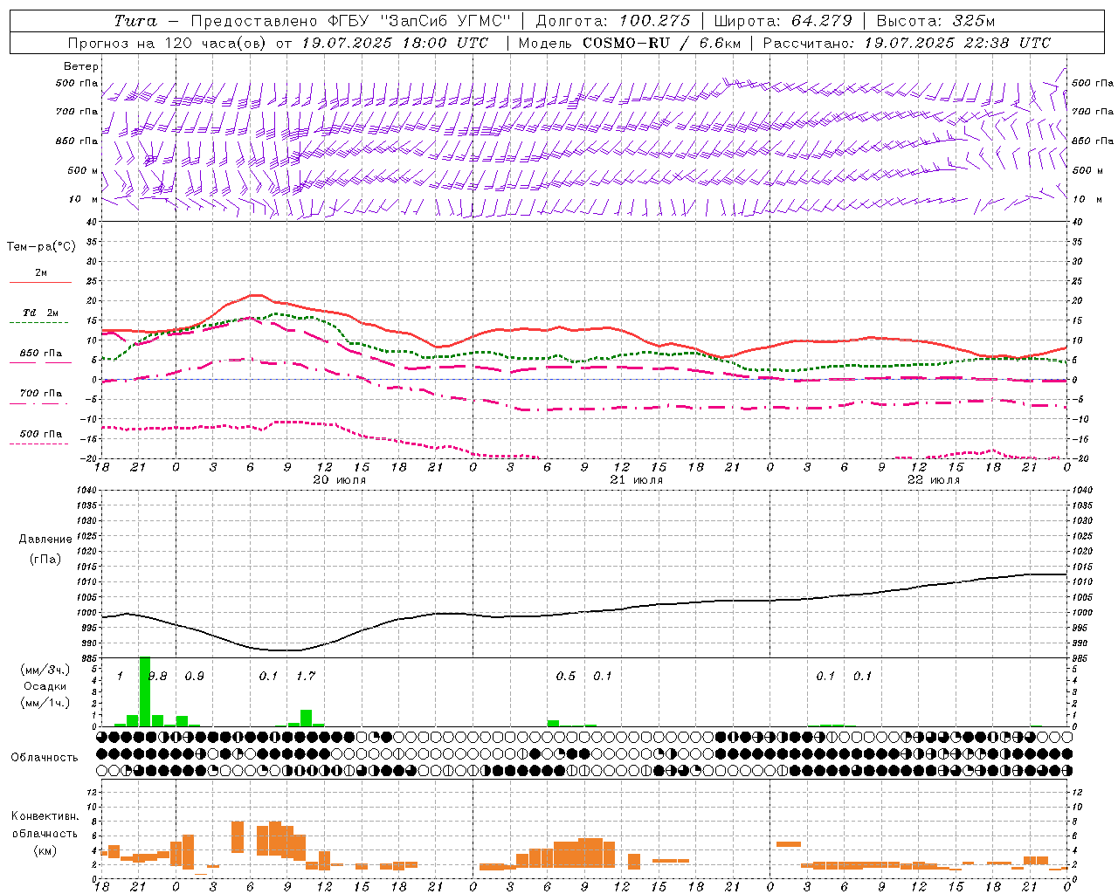Click the red line sample for 2м legend
Viewport: 1118px width, 894px height.
pyautogui.click(x=40, y=283)
